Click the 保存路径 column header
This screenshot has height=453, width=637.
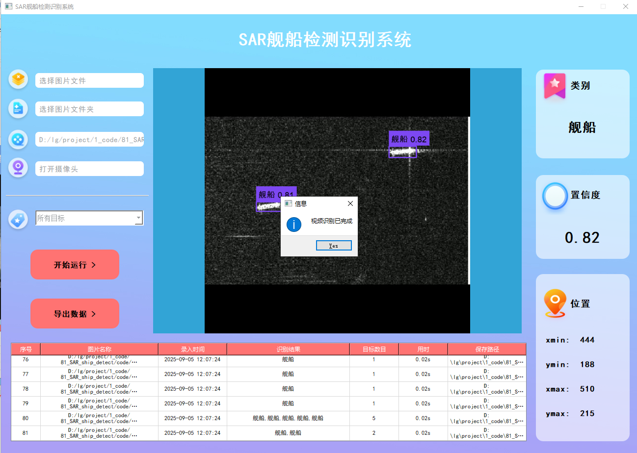[x=487, y=349]
